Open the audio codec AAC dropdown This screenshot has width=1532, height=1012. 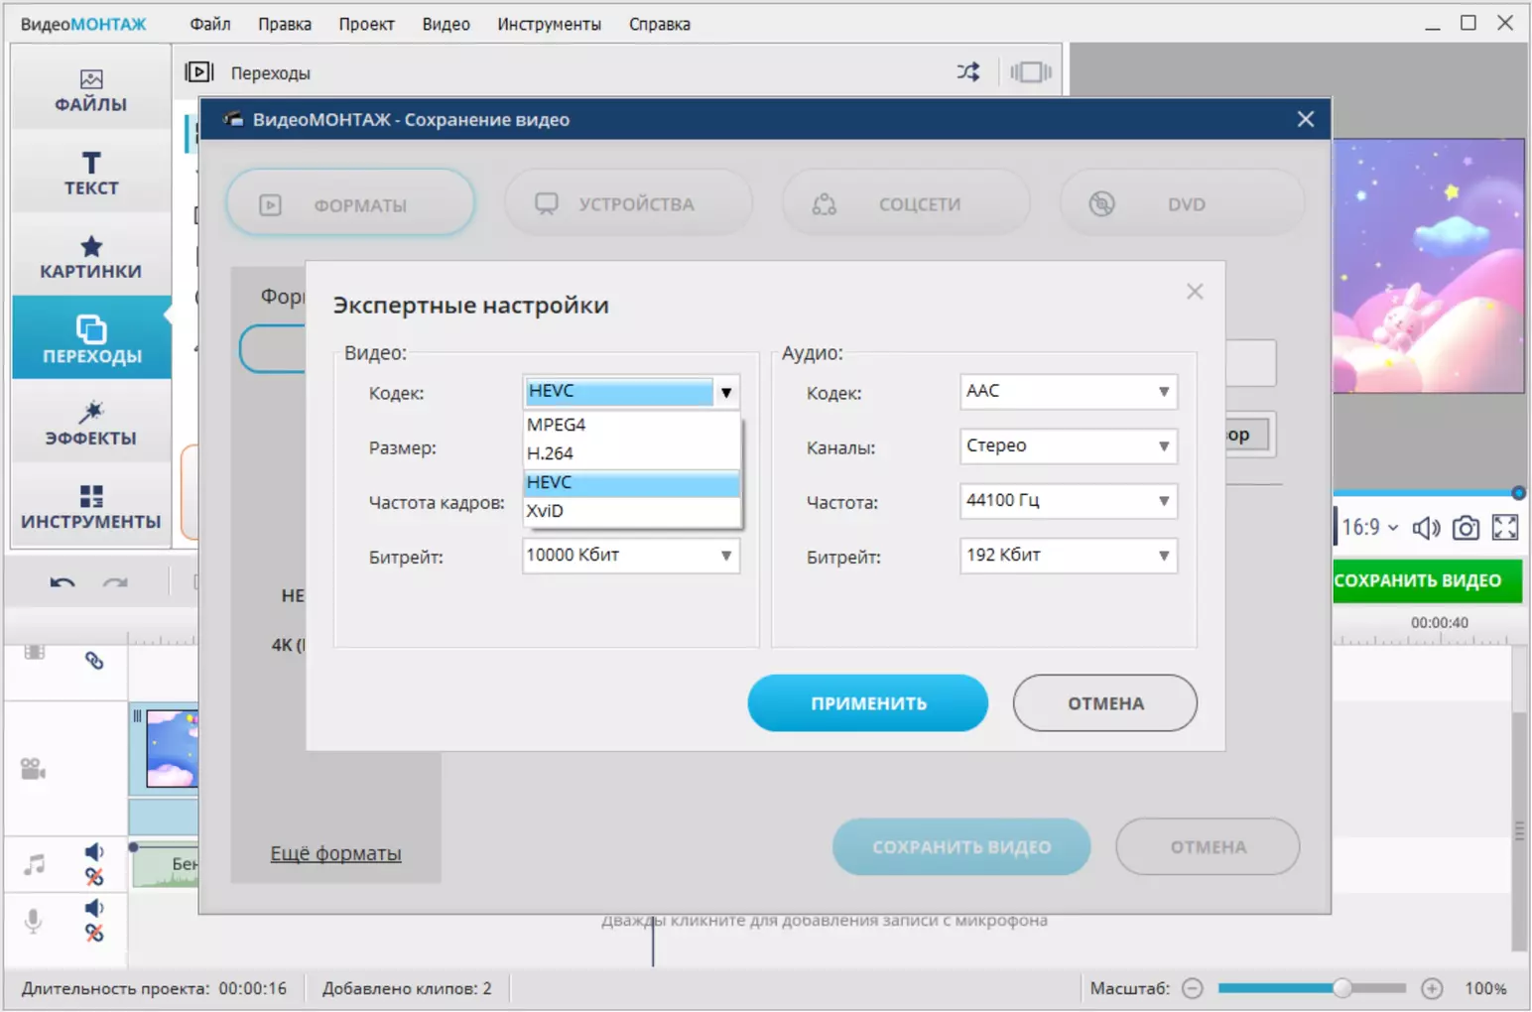pos(1068,392)
